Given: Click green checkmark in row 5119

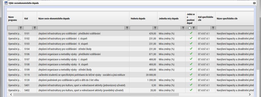Looking at the screenshot, I should click(x=191, y=74).
